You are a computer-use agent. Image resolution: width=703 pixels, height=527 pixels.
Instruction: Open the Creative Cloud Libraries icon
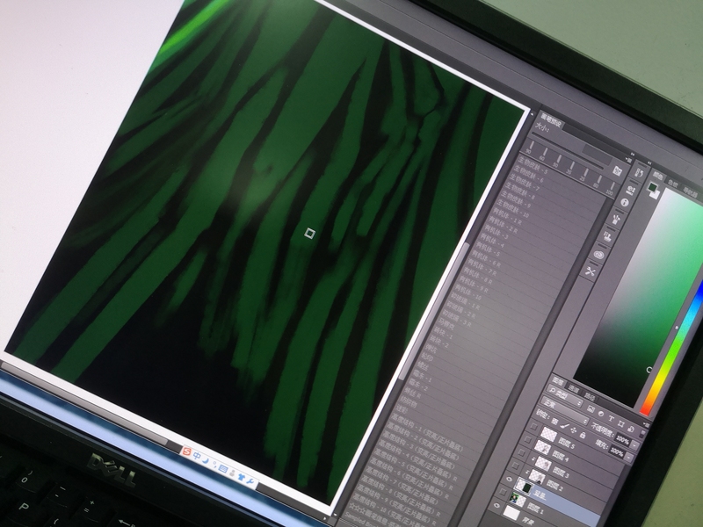598,255
